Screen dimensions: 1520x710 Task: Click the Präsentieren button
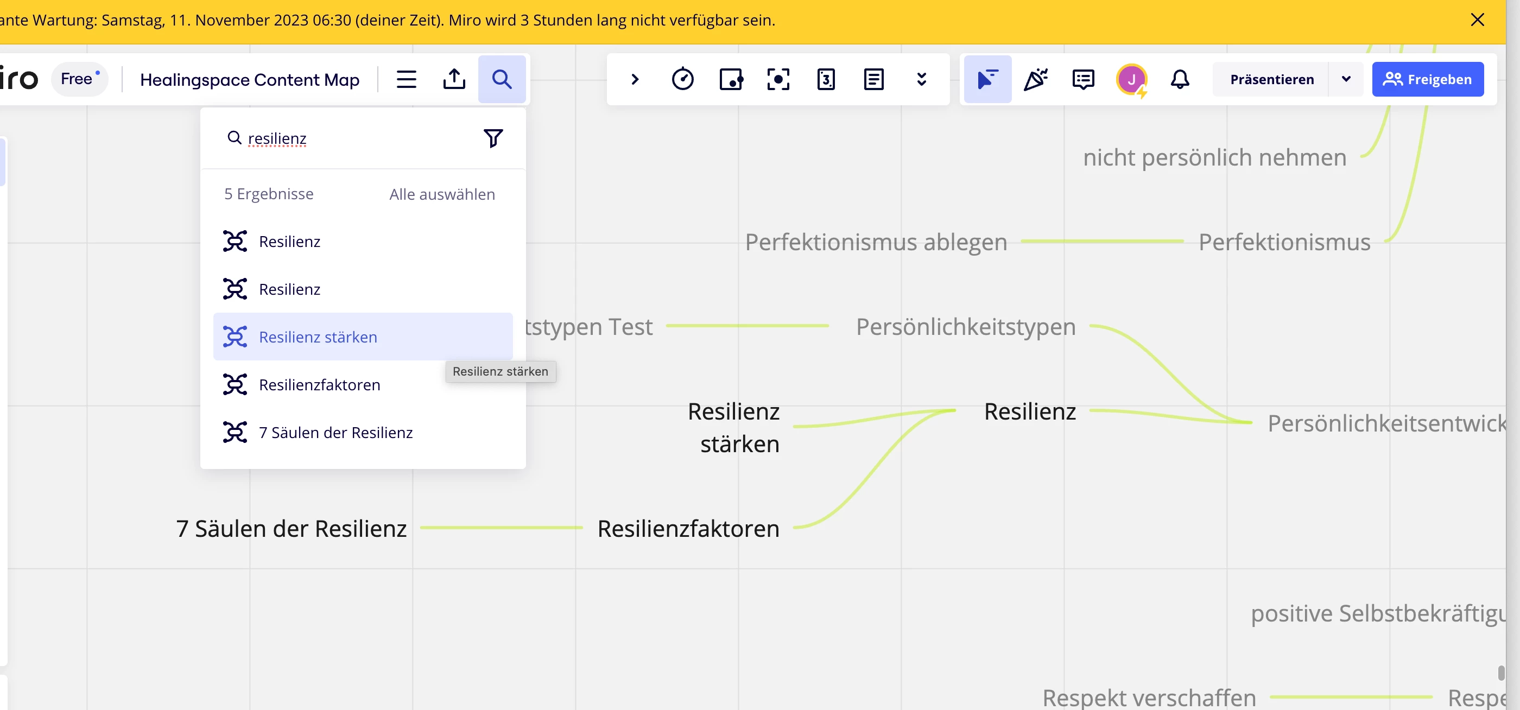[1271, 79]
